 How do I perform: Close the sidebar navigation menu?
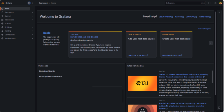click(32, 3)
